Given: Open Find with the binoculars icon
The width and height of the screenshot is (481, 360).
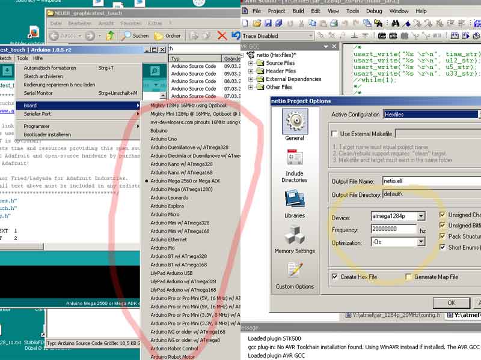Looking at the screenshot, I should pyautogui.click(x=396, y=23).
